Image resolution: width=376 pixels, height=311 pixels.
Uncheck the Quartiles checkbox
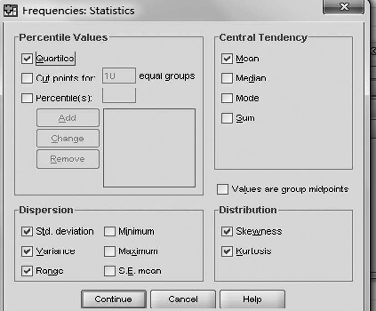27,59
